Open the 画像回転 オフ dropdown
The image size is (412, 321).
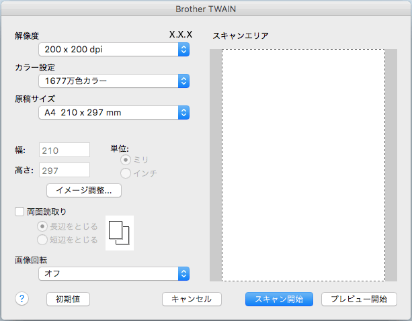tap(114, 273)
